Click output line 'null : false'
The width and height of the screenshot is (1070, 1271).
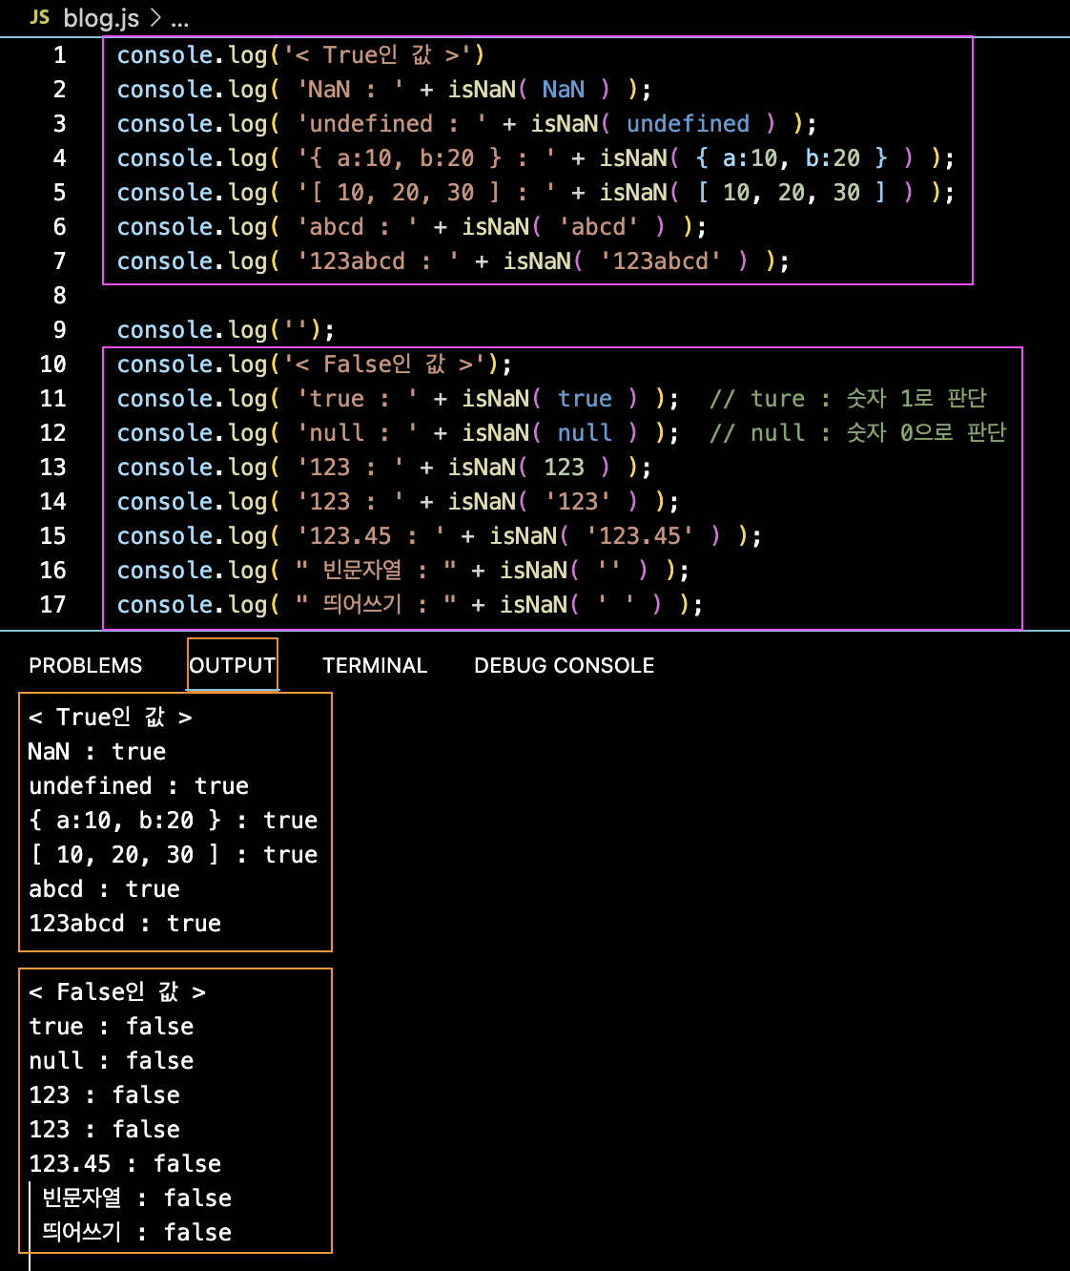pyautogui.click(x=112, y=1061)
